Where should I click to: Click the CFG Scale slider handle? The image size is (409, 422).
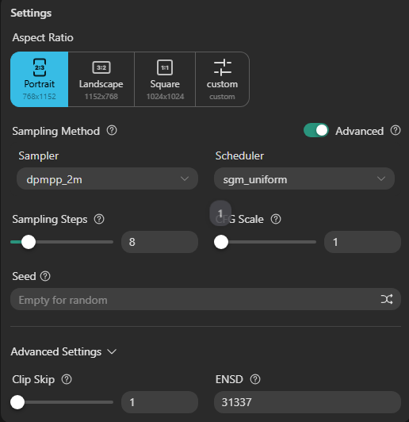pos(221,242)
